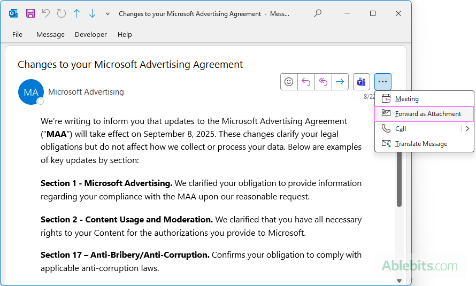
Task: Click the bold 'MAA' abbreviation in first paragraph
Action: (57, 134)
